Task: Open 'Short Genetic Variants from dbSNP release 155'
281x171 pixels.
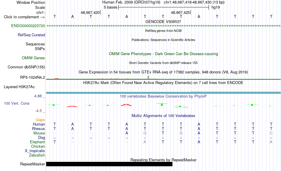Action: click(163, 63)
